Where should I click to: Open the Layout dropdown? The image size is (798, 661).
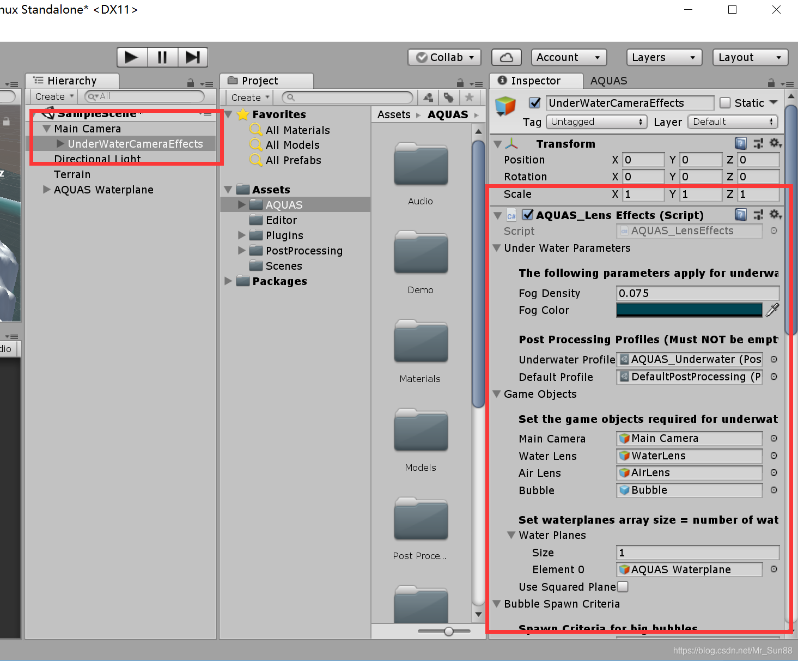pos(750,57)
